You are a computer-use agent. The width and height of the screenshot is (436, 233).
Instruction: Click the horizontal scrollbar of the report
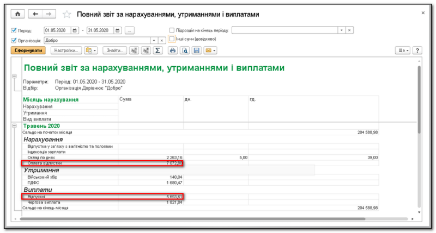pyautogui.click(x=192, y=219)
